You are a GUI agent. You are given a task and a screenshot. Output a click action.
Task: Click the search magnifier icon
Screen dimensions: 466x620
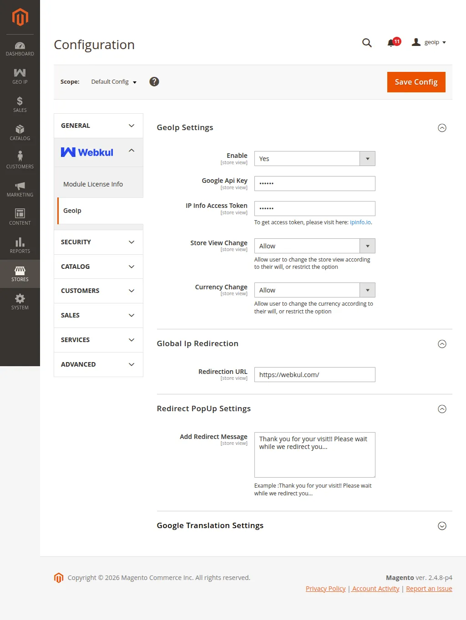tap(367, 43)
